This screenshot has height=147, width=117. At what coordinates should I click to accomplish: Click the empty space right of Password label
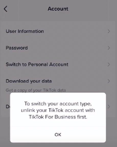coord(67,48)
